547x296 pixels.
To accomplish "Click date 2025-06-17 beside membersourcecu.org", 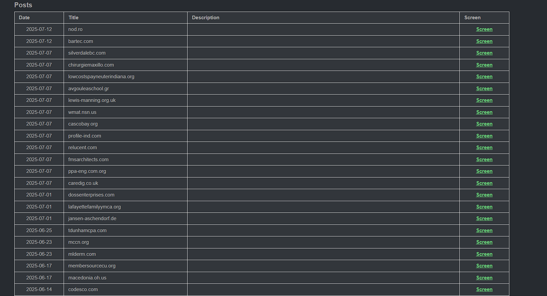I will [39, 266].
